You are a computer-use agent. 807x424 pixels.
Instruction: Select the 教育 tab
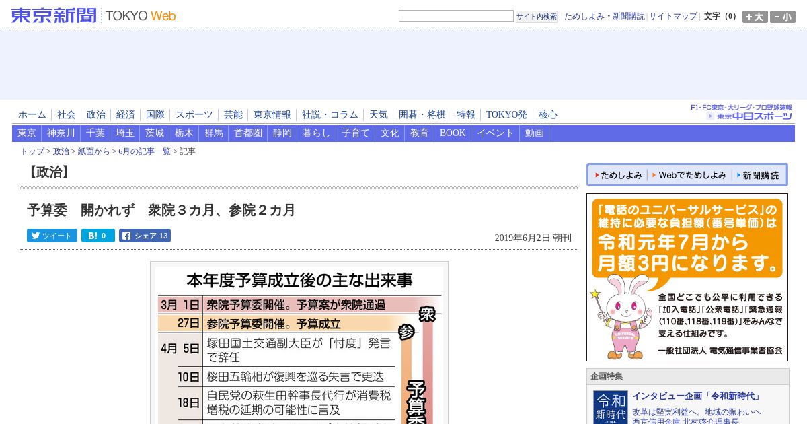pos(420,133)
